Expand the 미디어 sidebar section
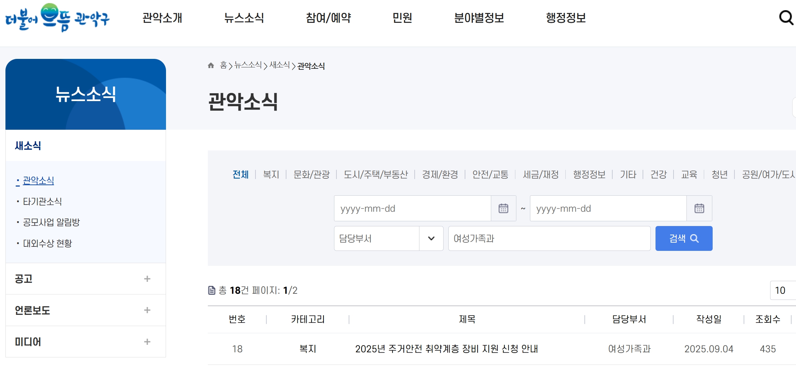This screenshot has height=370, width=796. click(147, 342)
